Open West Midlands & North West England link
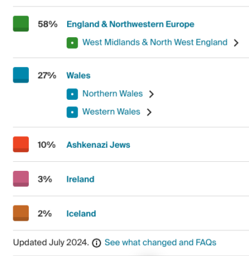The height and width of the screenshot is (256, 249). [x=155, y=42]
